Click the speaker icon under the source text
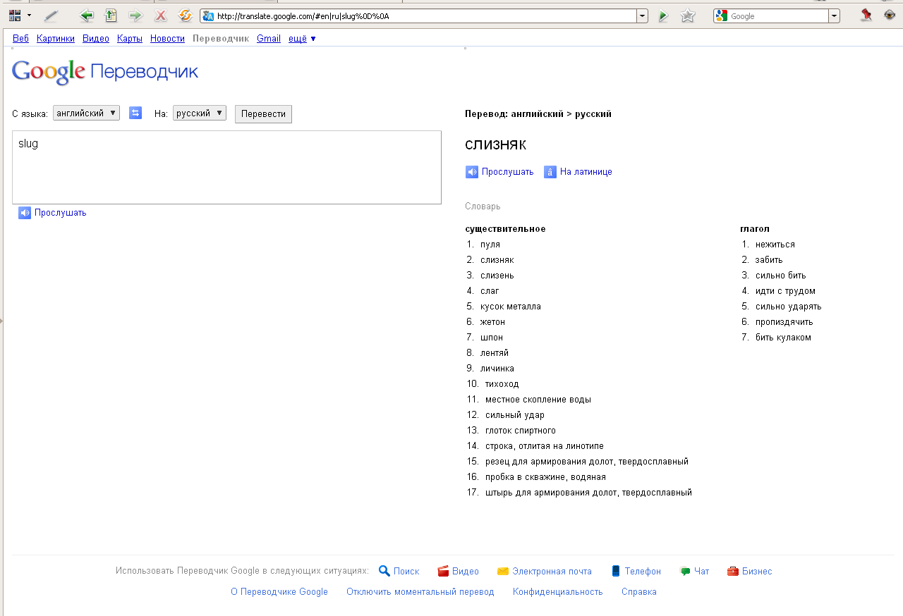This screenshot has height=616, width=903. tap(25, 213)
